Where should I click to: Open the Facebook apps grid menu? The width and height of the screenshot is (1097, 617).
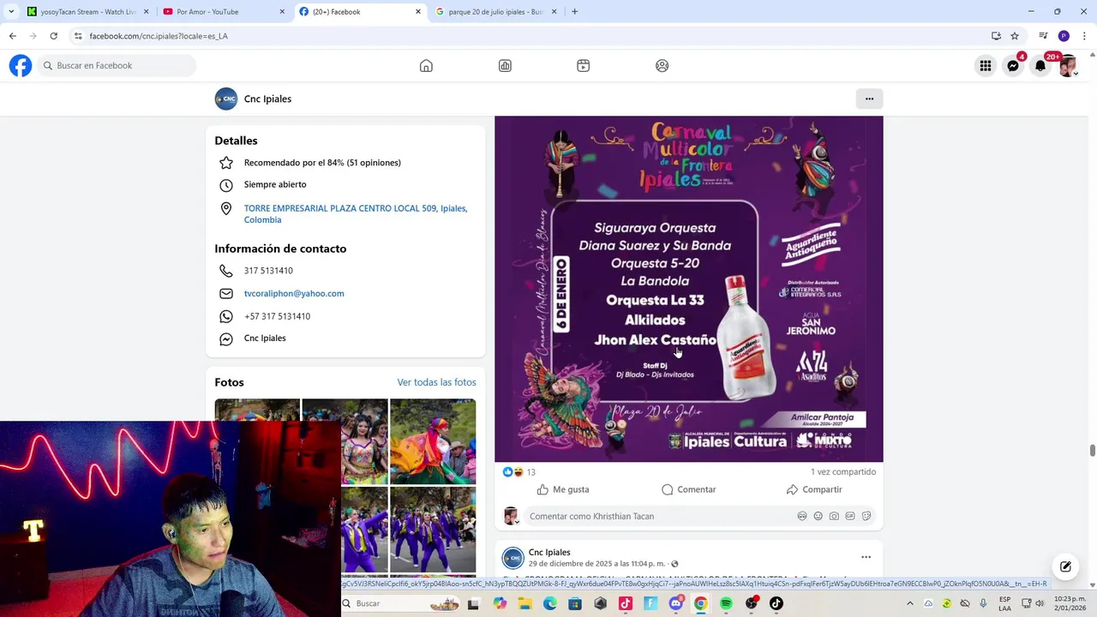click(x=986, y=66)
